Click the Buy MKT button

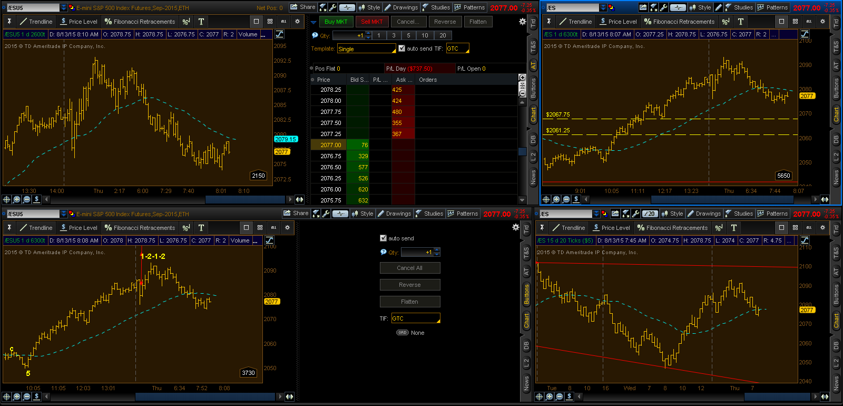pos(336,22)
